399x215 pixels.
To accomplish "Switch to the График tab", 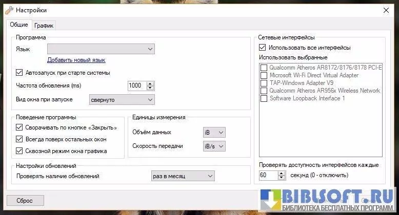I will point(44,26).
